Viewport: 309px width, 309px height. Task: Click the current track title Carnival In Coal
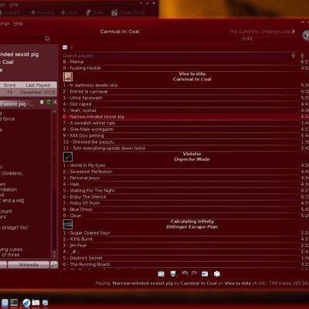120,32
